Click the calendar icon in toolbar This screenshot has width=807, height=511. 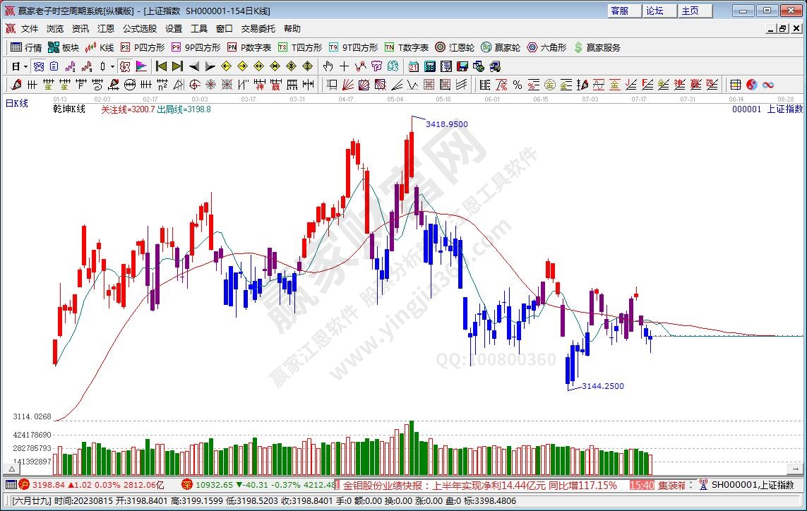click(x=413, y=66)
